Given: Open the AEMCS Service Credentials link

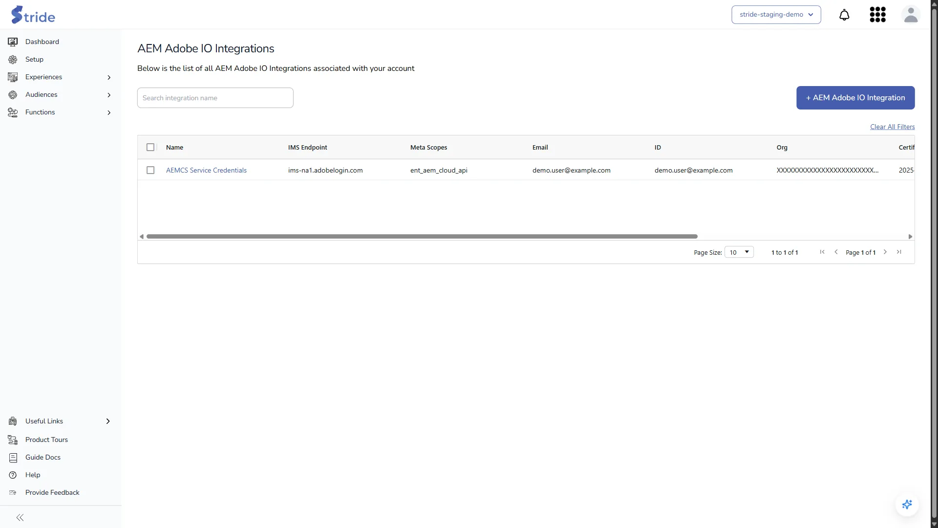Looking at the screenshot, I should [x=206, y=170].
